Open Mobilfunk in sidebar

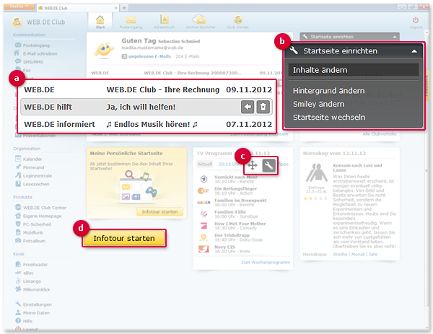coord(29,232)
